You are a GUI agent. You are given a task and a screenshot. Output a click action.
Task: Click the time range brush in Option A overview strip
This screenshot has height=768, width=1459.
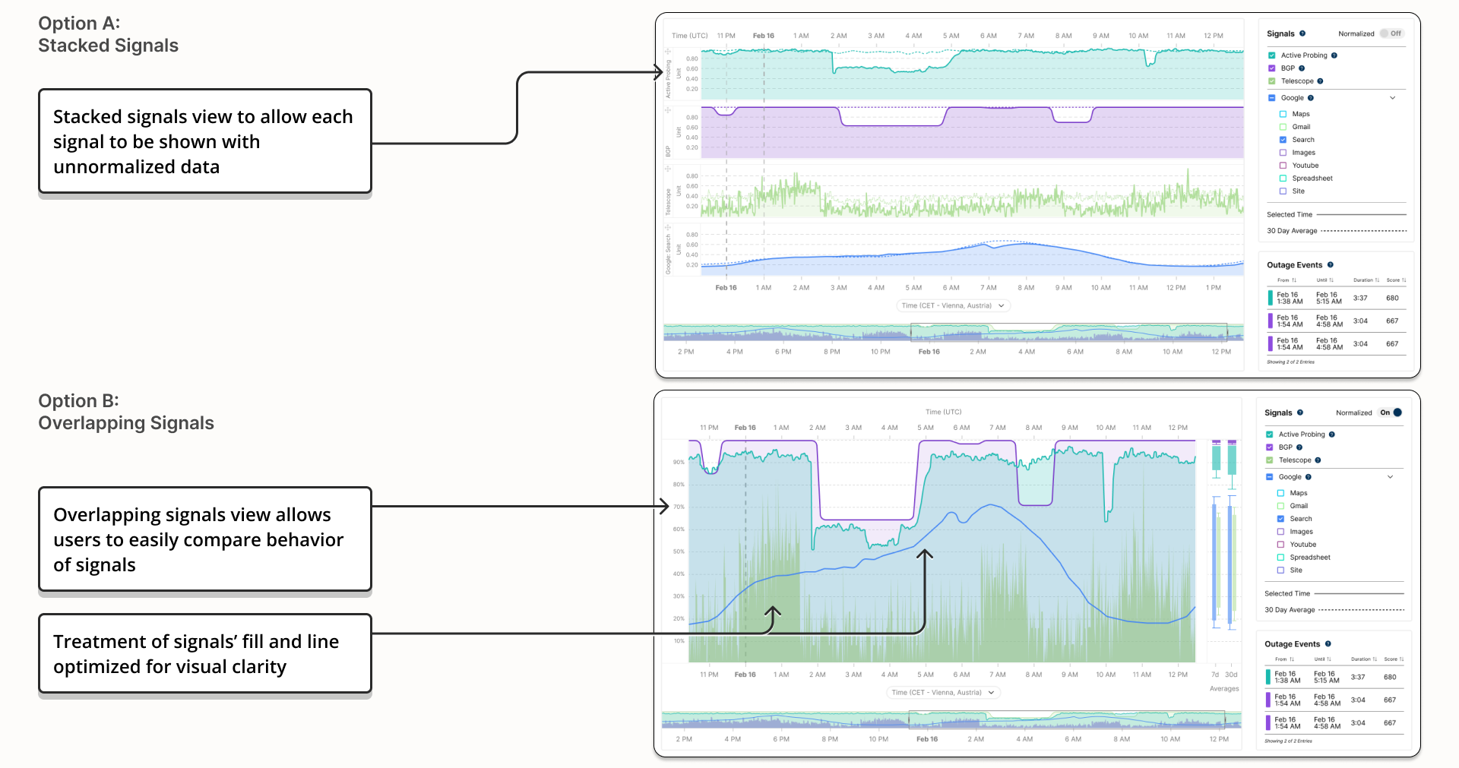coord(1068,332)
